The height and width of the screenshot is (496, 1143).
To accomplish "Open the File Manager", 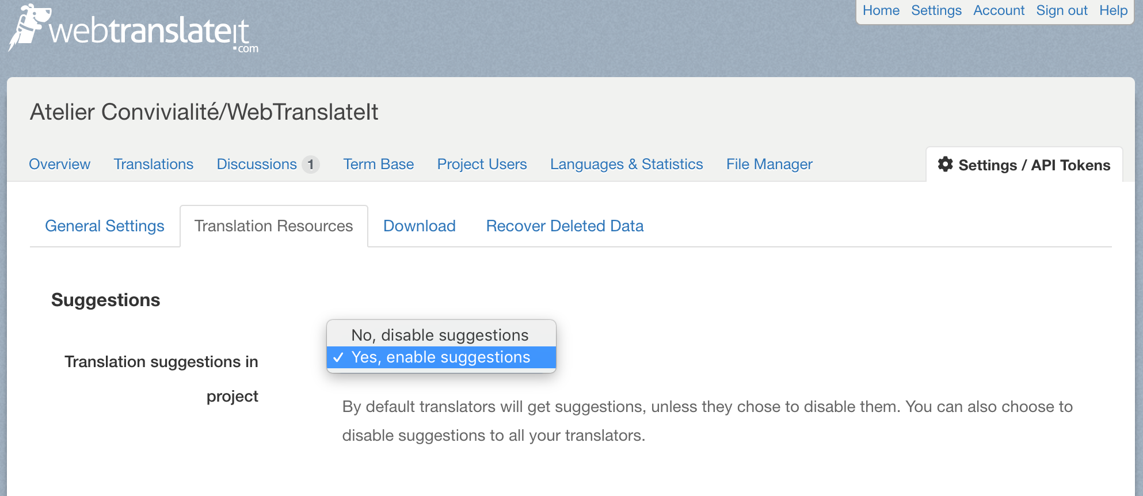I will pyautogui.click(x=769, y=165).
